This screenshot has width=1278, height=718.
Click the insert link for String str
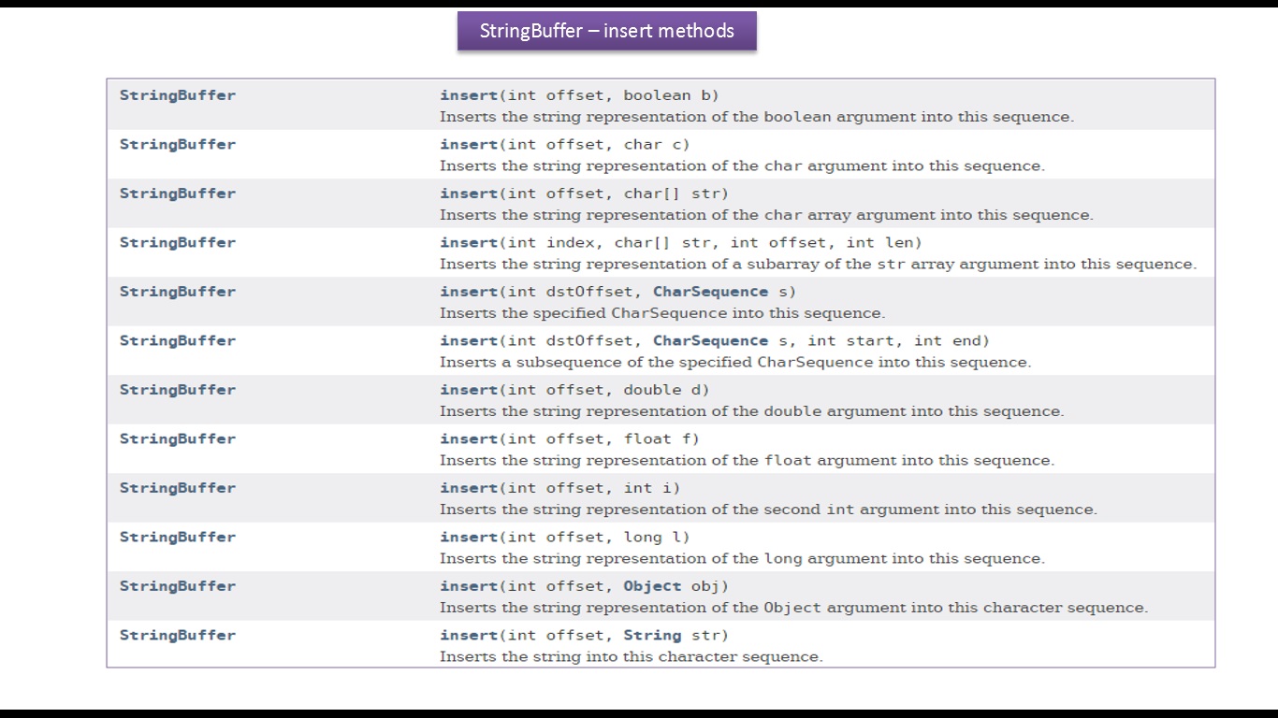(469, 636)
